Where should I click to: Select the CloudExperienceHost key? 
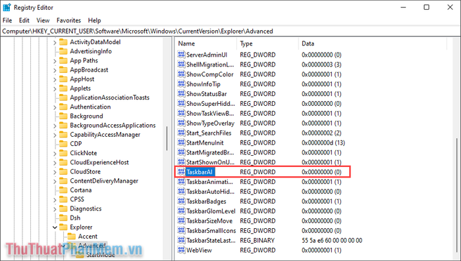point(99,162)
